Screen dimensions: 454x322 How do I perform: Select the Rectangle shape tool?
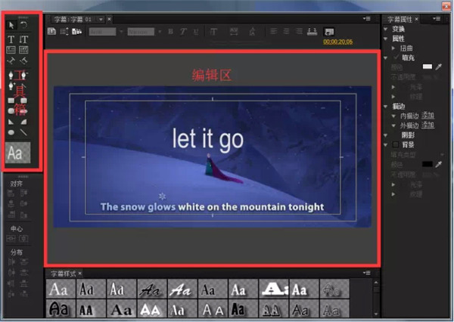tap(11, 101)
